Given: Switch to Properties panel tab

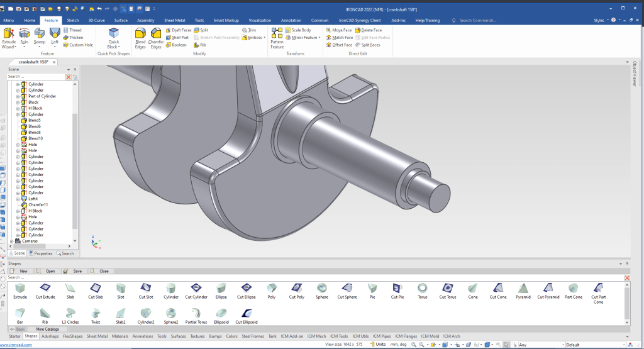Looking at the screenshot, I should [x=41, y=253].
